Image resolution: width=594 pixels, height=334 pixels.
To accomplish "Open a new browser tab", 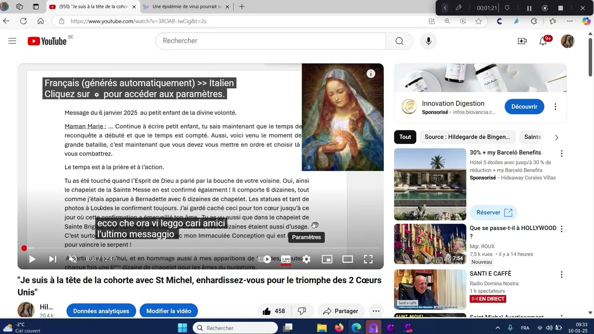I will [241, 6].
